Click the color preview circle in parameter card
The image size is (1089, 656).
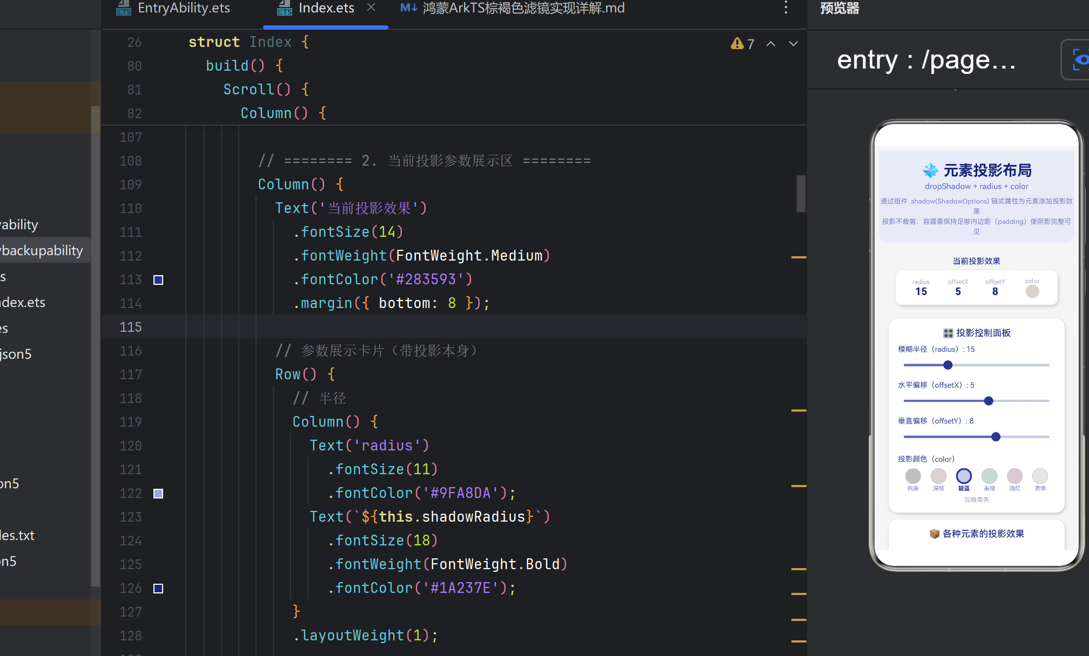pyautogui.click(x=1032, y=291)
